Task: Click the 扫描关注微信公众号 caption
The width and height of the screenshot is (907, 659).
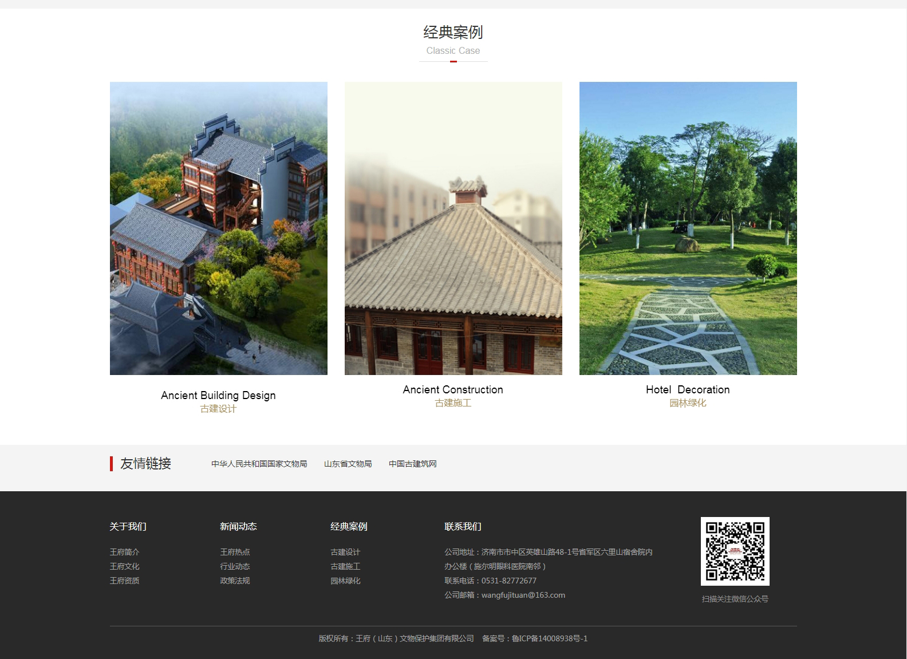Action: click(x=735, y=599)
